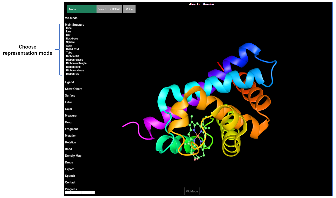Select Hide representation mode

[x=69, y=28]
